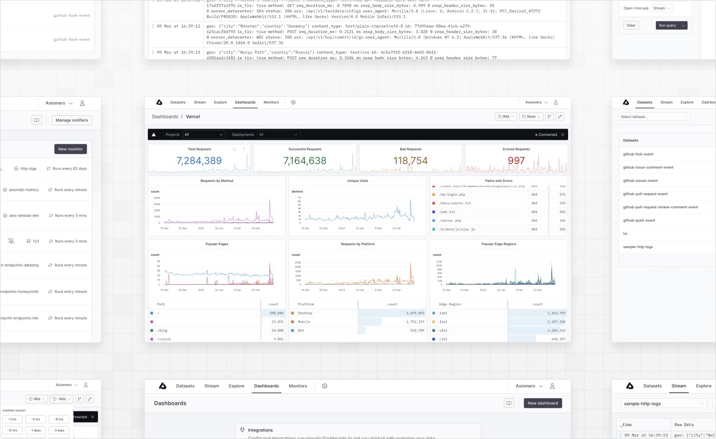Click the New monitor button
716x439 pixels.
pos(70,149)
